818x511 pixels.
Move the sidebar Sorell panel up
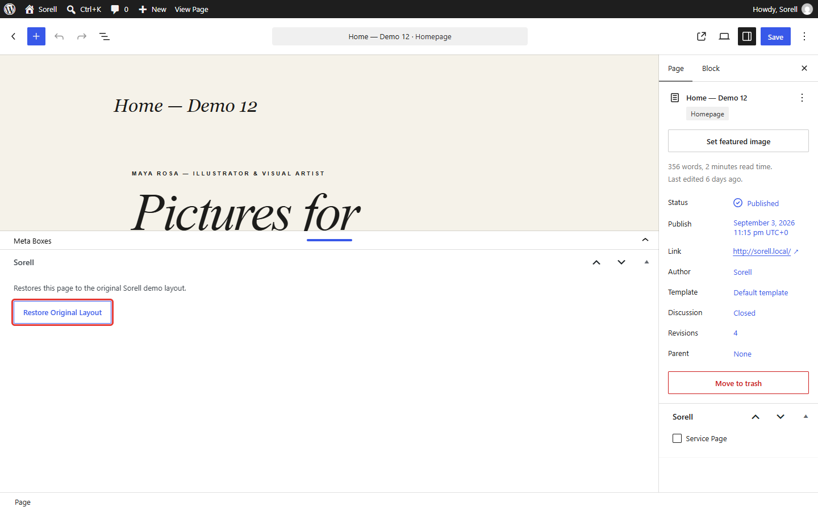point(756,417)
